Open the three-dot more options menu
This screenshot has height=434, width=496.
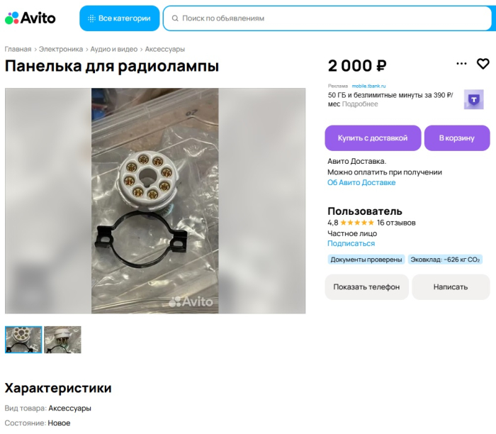click(x=461, y=64)
